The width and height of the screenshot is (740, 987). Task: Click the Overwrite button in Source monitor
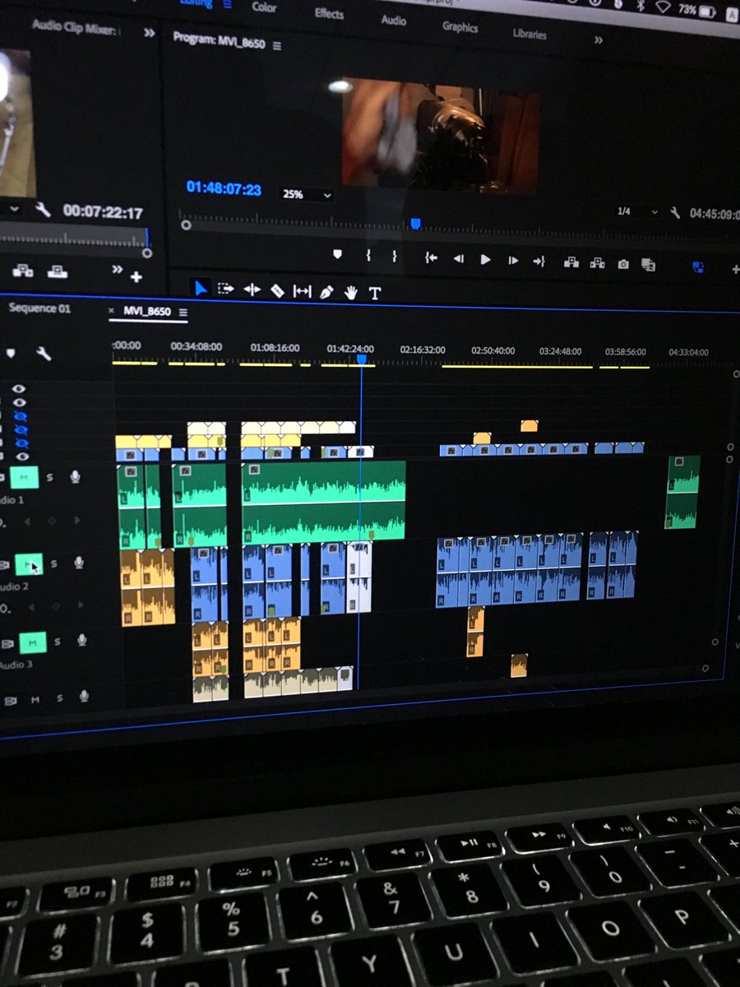click(58, 271)
